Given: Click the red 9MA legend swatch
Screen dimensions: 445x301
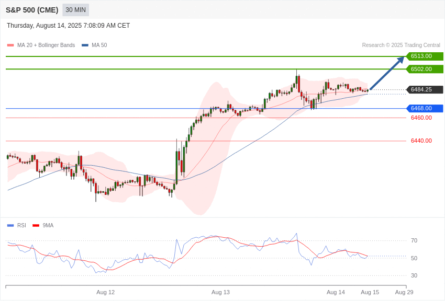Looking at the screenshot, I should (36, 226).
